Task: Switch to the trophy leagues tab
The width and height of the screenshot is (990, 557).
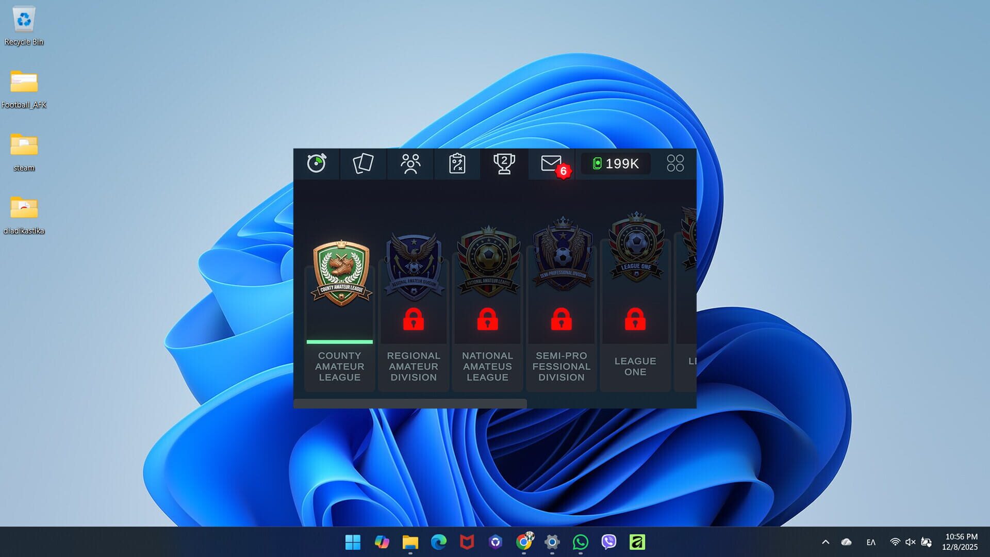Action: (x=504, y=164)
